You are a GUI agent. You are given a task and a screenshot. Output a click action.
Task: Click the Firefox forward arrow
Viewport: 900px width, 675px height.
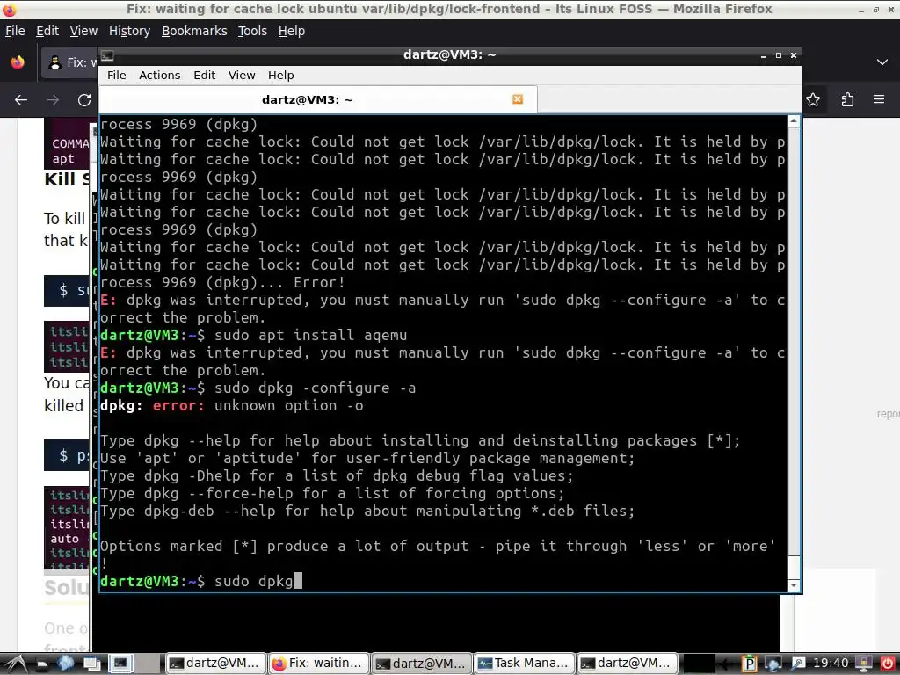tap(53, 100)
